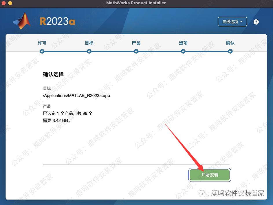This screenshot has width=273, height=205.
Task: Click the checkmark circle under 许可
Action: coord(42,51)
